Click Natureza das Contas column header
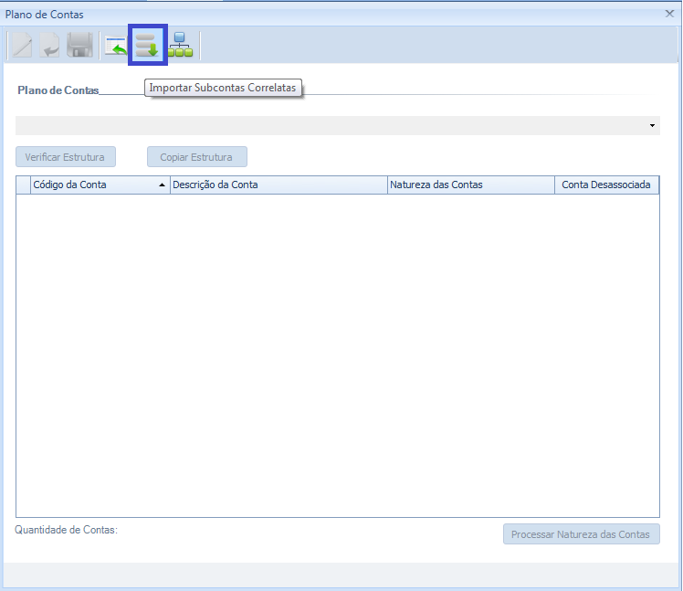This screenshot has height=591, width=683. coord(469,185)
